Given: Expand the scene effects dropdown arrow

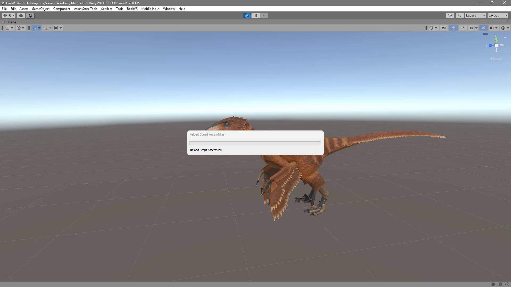Looking at the screenshot, I should (x=476, y=28).
